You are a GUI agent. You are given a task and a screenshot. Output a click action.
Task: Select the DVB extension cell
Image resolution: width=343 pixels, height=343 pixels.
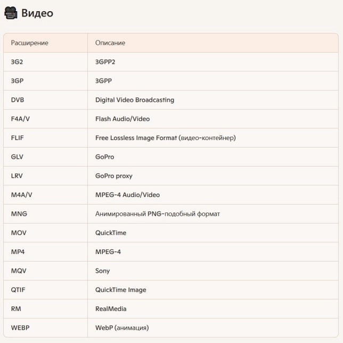click(18, 100)
